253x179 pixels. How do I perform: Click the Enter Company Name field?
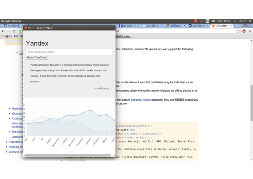[x=69, y=52]
